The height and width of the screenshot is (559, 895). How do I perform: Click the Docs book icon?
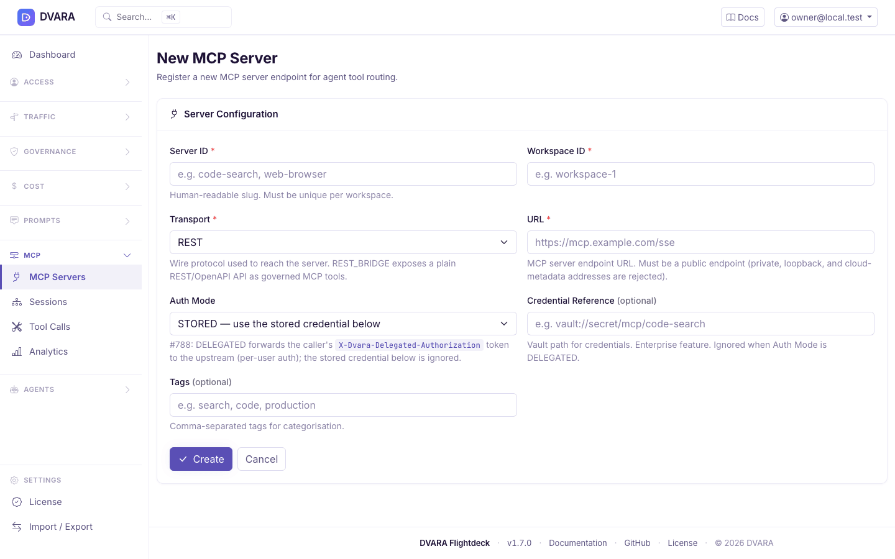731,17
